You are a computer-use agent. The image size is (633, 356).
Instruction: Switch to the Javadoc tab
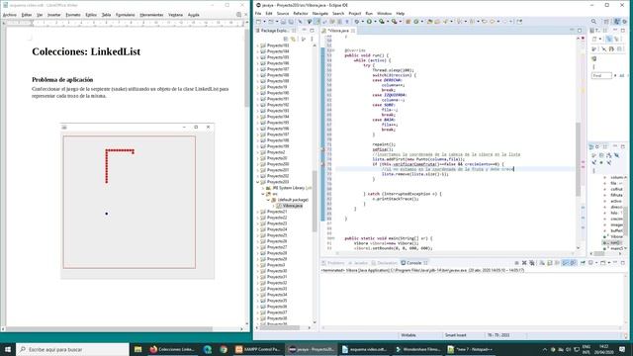pyautogui.click(x=358, y=263)
